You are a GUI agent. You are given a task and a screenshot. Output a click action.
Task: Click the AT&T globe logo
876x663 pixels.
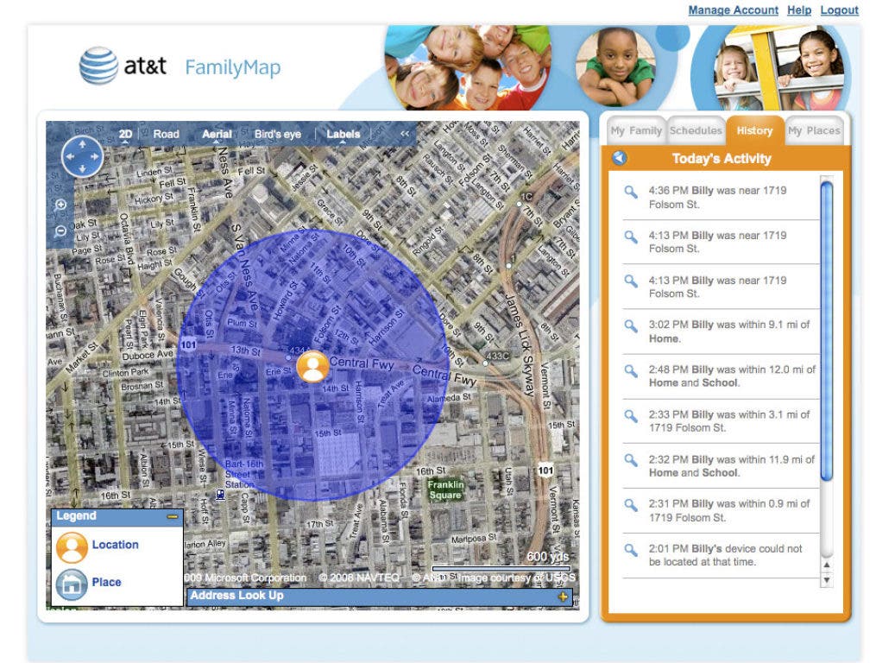click(x=98, y=66)
